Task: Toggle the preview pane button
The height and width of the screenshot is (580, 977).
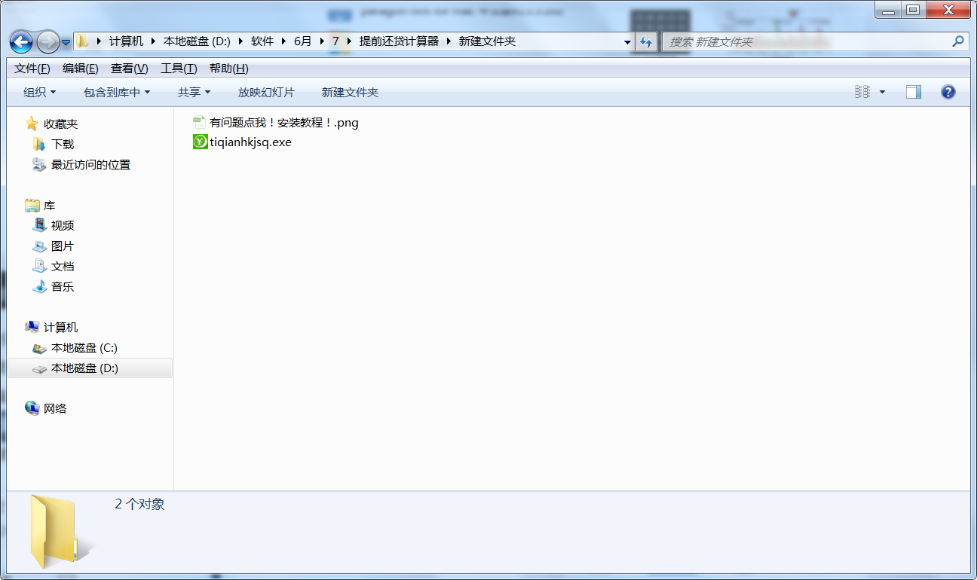Action: pyautogui.click(x=914, y=92)
